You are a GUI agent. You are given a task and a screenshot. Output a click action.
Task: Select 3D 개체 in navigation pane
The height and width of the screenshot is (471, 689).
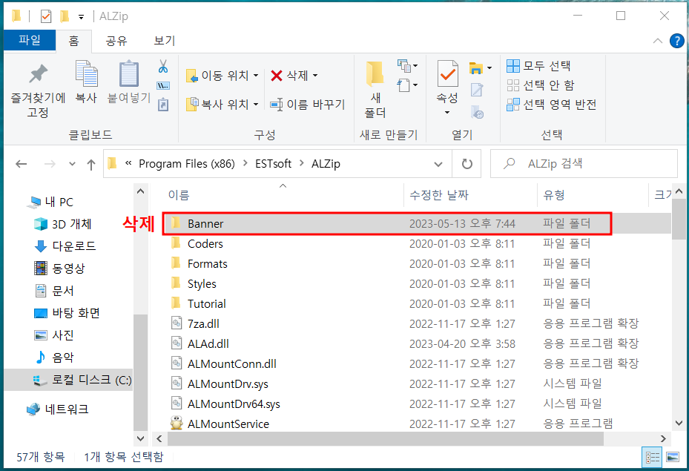click(x=63, y=224)
